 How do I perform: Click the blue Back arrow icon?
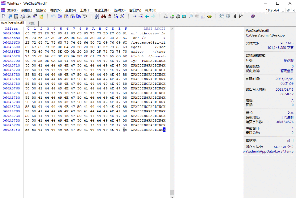147,16
